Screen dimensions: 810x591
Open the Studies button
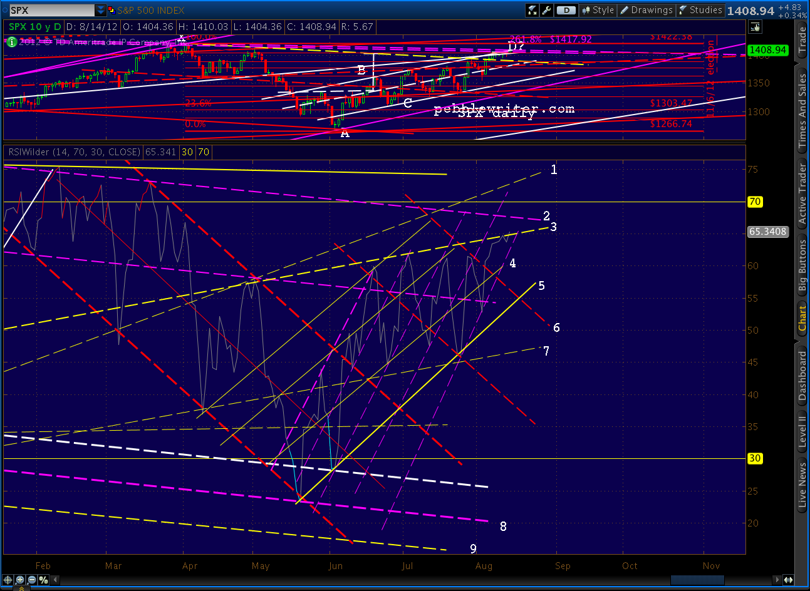pos(700,10)
